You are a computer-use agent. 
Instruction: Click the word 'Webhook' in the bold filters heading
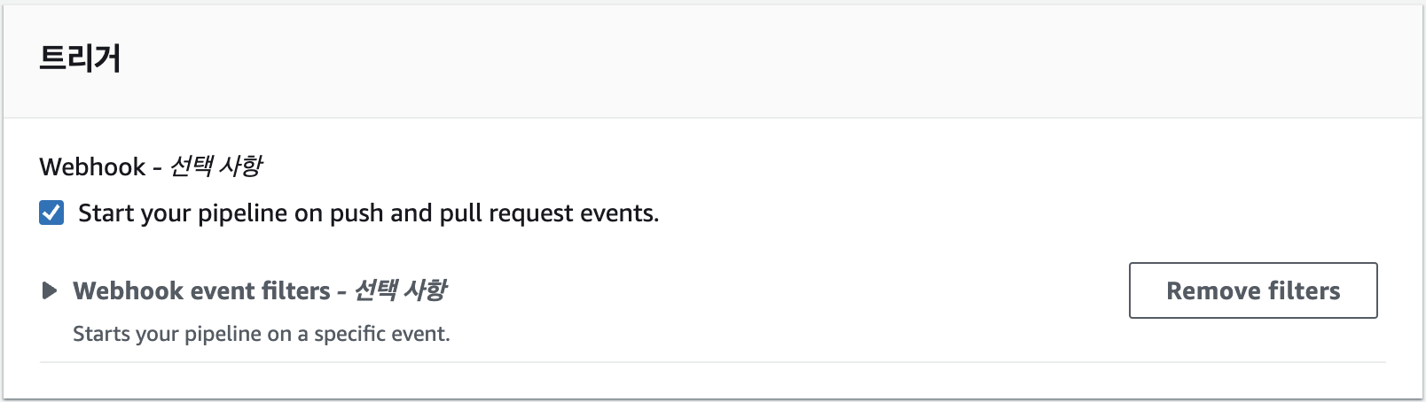point(120,290)
